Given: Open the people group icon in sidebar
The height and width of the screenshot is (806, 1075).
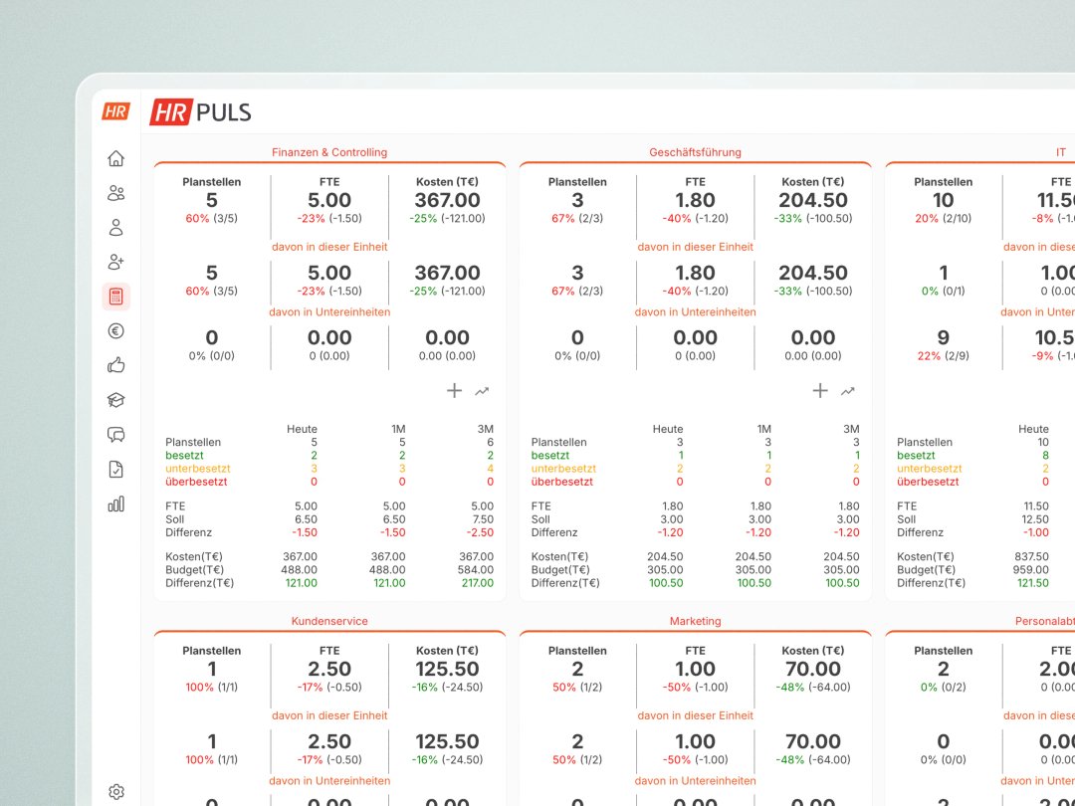Looking at the screenshot, I should (x=115, y=193).
